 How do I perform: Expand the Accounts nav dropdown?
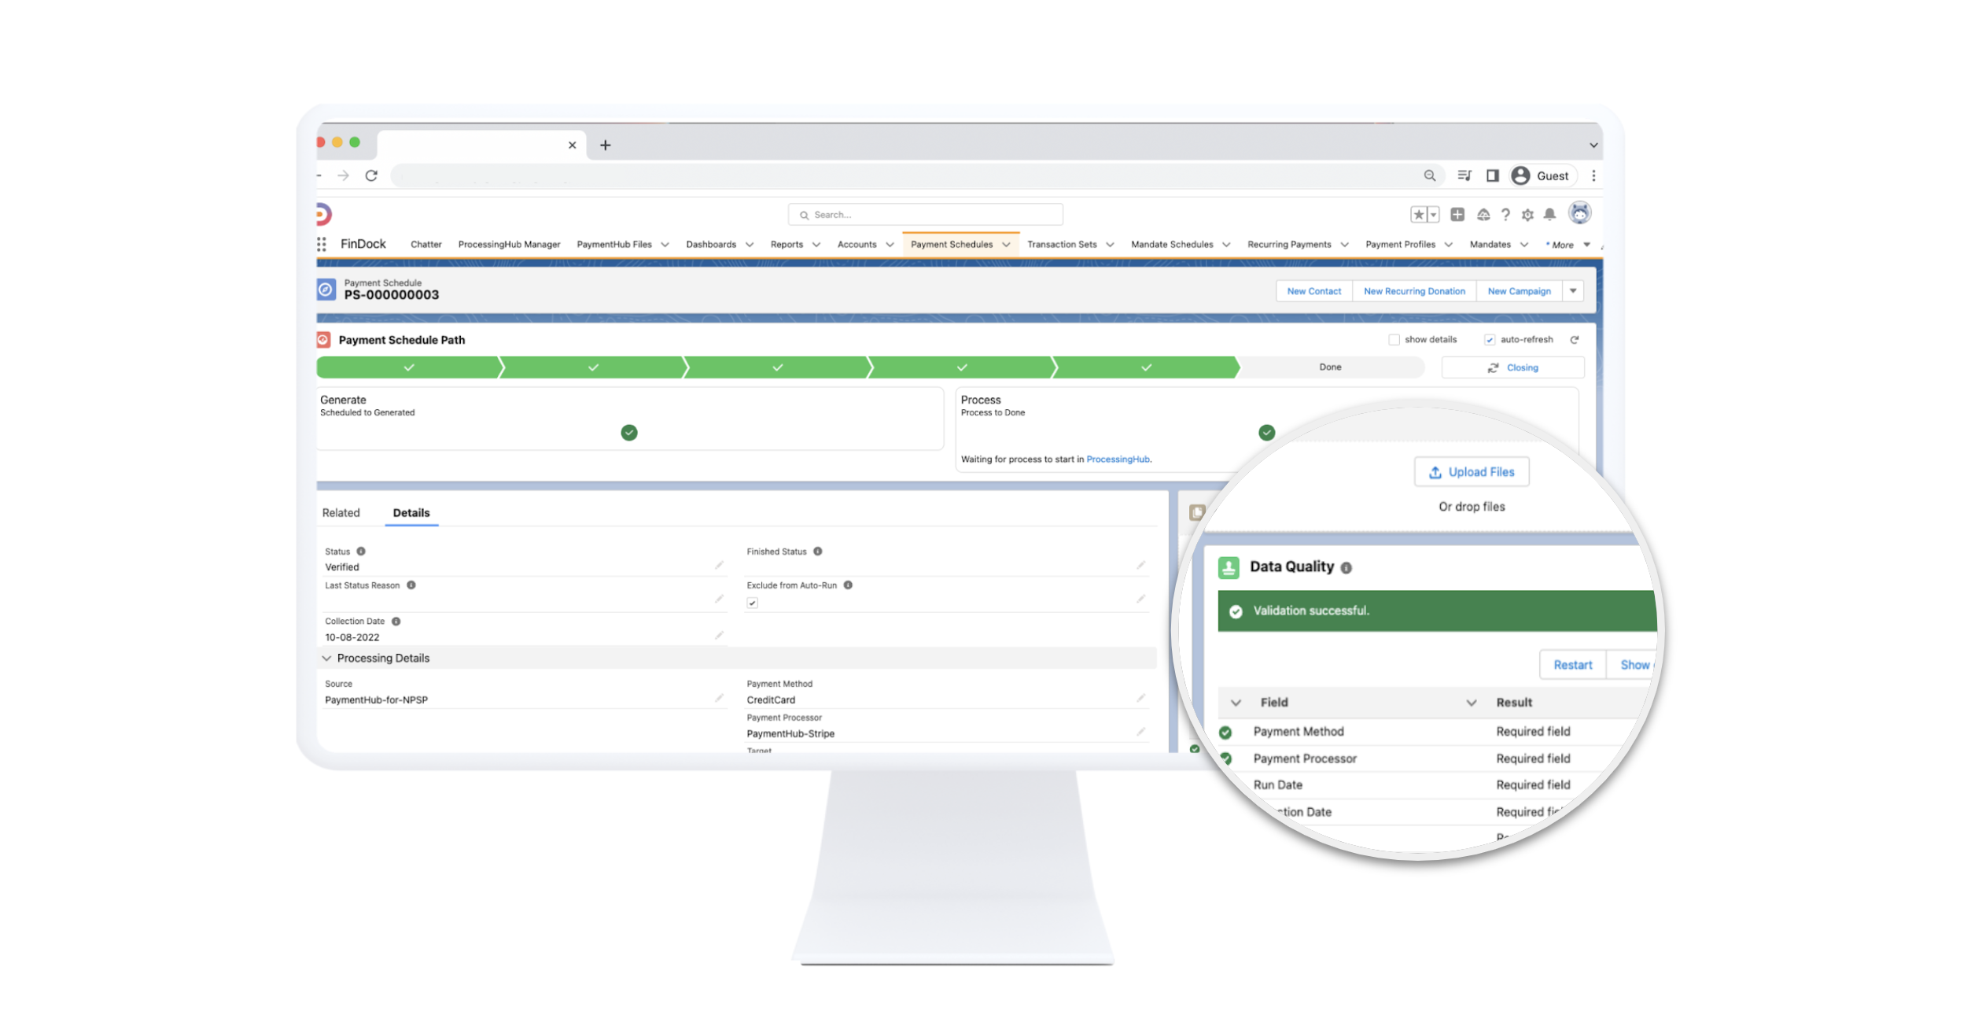tap(890, 245)
